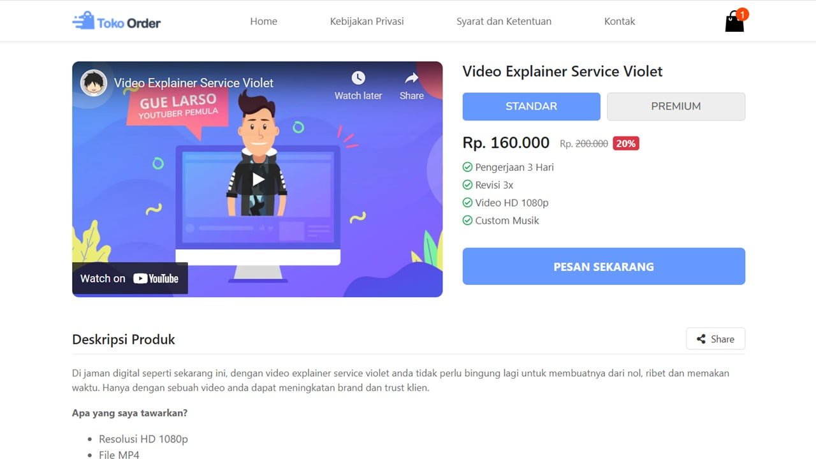The image size is (816, 459).
Task: Click the Watch later clock icon
Action: tap(358, 78)
